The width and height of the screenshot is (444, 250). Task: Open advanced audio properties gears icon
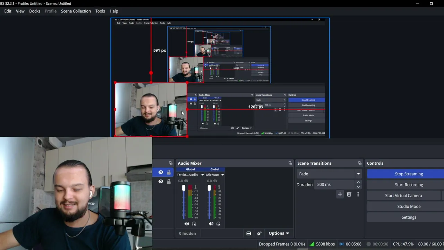(259, 233)
